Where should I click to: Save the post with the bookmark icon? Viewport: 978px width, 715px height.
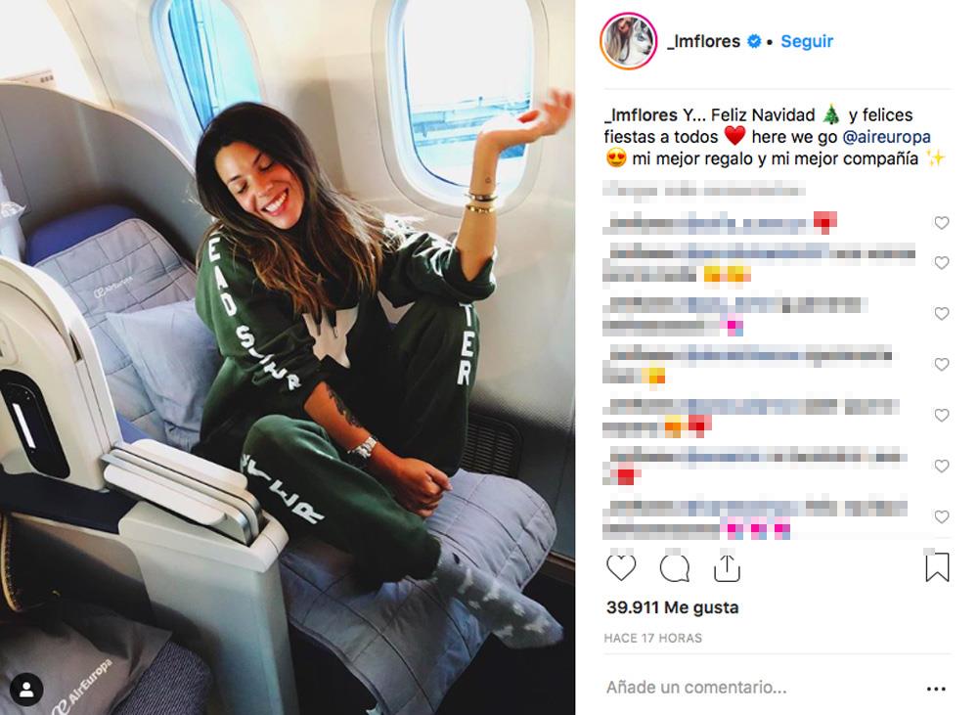(x=937, y=566)
